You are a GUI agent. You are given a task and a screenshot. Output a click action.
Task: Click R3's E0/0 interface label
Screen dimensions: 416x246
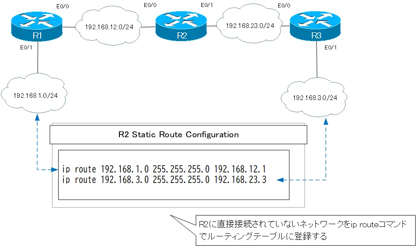tap(284, 5)
